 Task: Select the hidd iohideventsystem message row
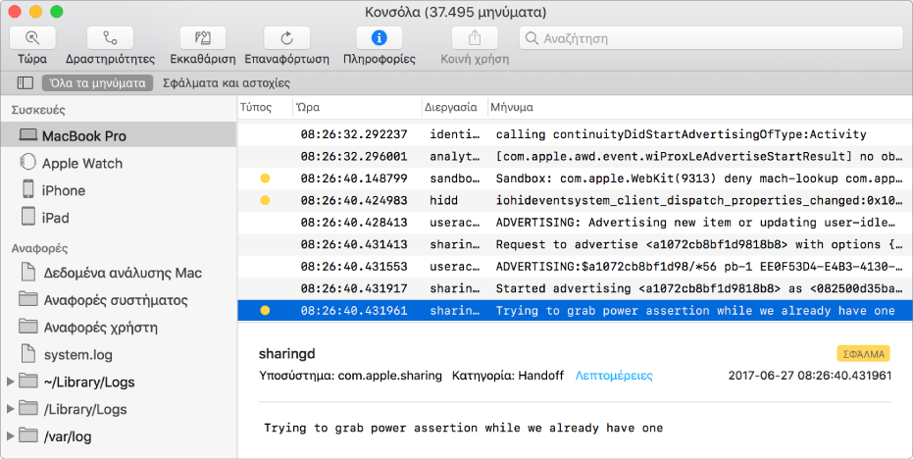pyautogui.click(x=576, y=200)
